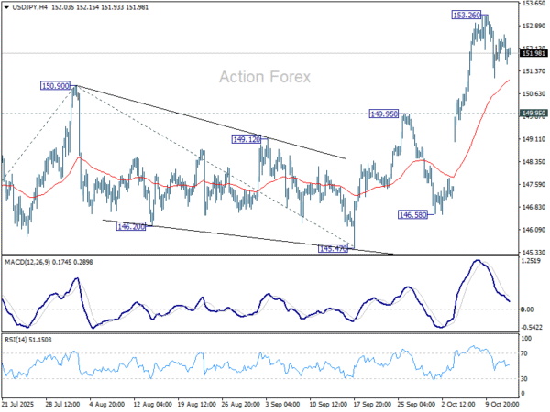Click the 149.950 level tag on price axis
This screenshot has height=412, width=550.
click(x=533, y=114)
